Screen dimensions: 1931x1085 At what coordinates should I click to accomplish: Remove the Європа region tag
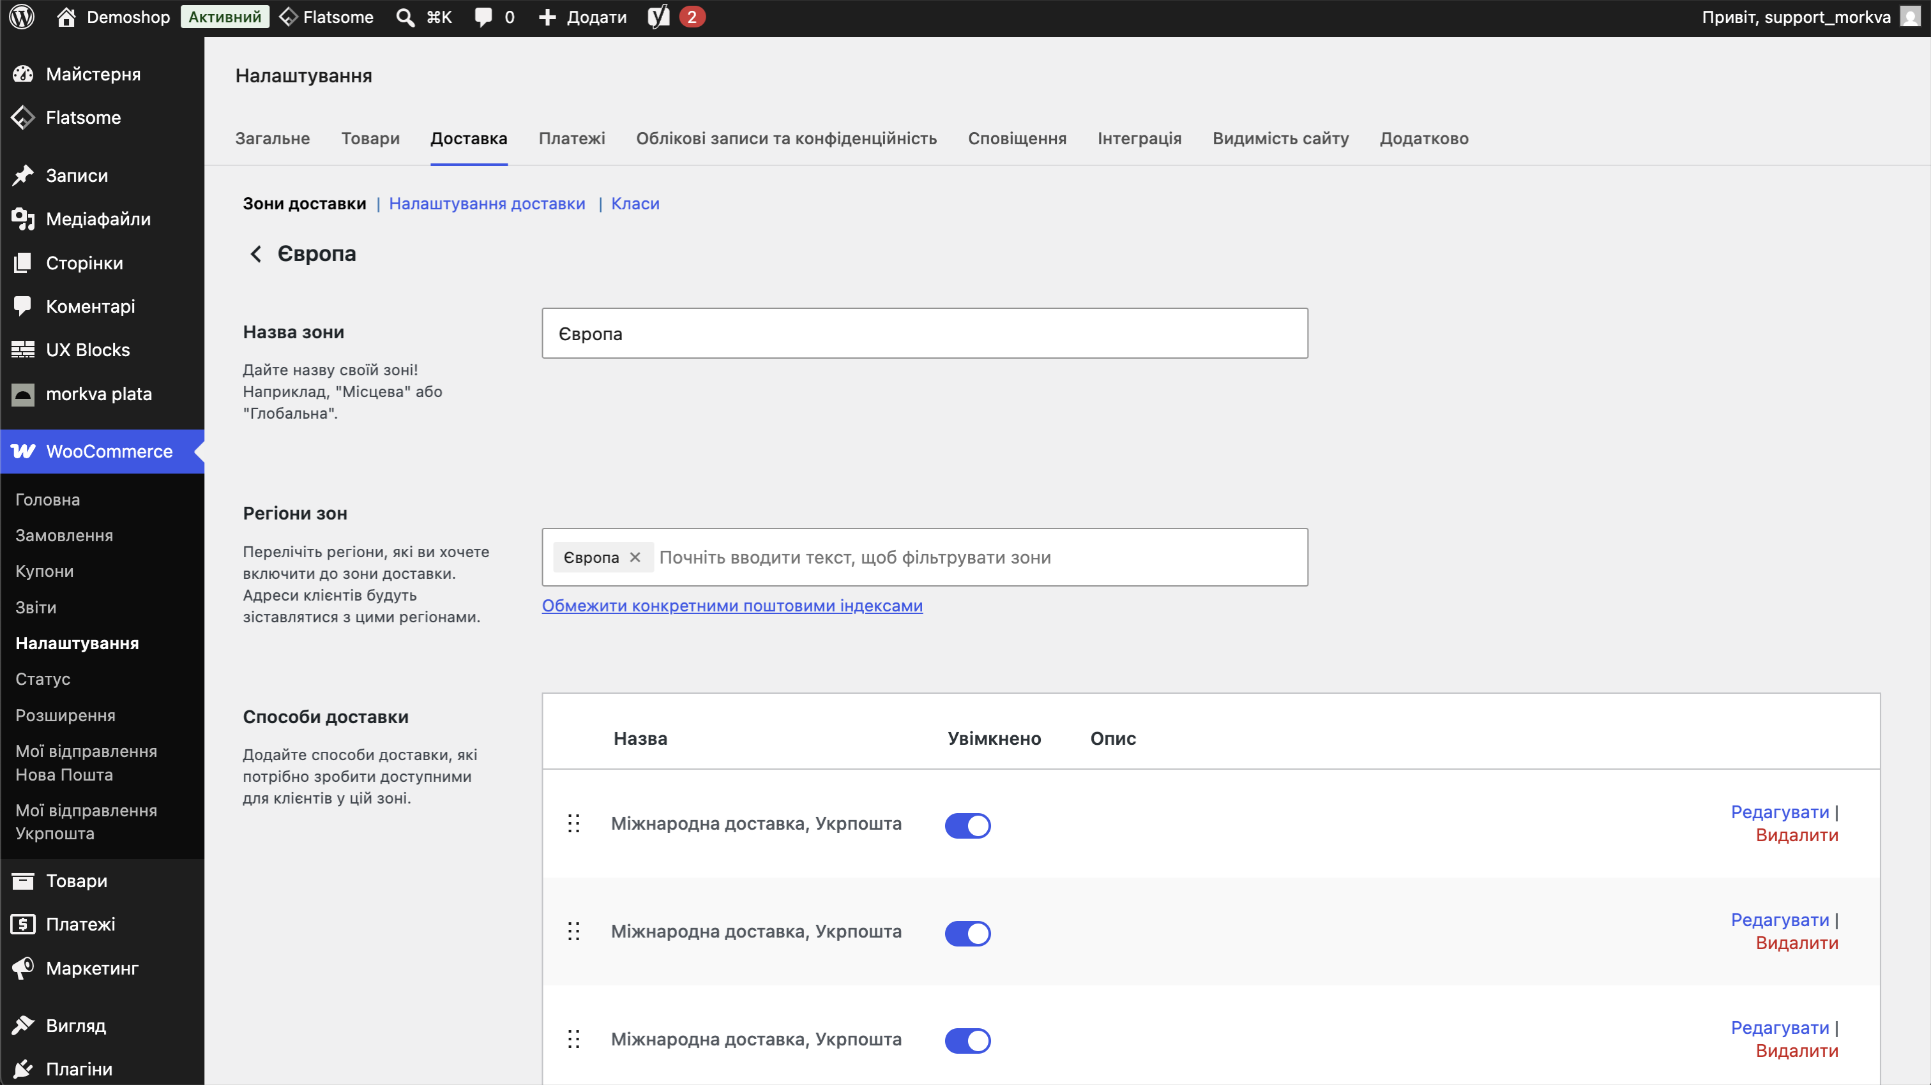(635, 557)
